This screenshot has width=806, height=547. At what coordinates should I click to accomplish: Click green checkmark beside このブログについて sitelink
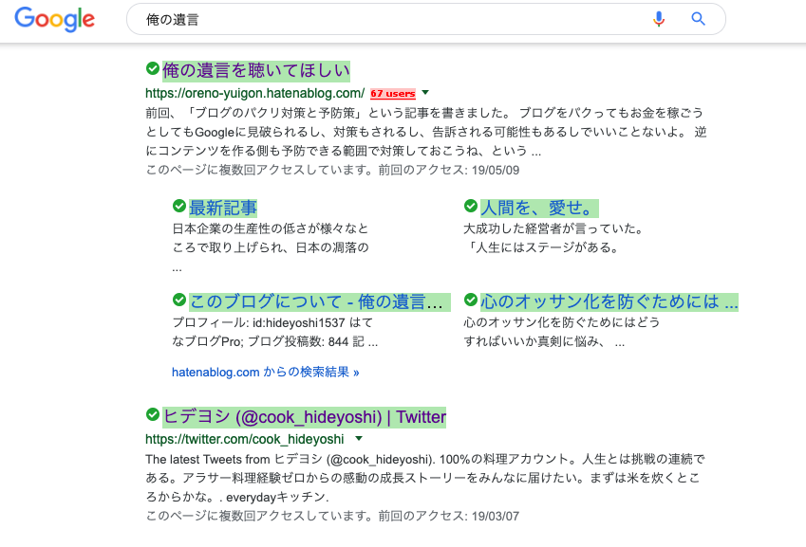[x=180, y=301]
